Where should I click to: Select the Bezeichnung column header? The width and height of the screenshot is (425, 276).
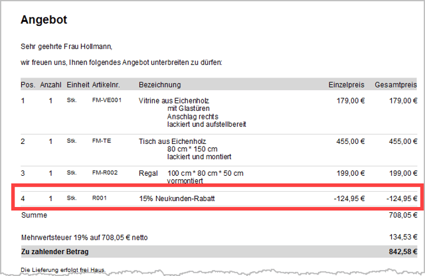click(x=159, y=85)
